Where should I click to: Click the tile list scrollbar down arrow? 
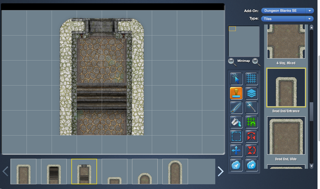311,166
